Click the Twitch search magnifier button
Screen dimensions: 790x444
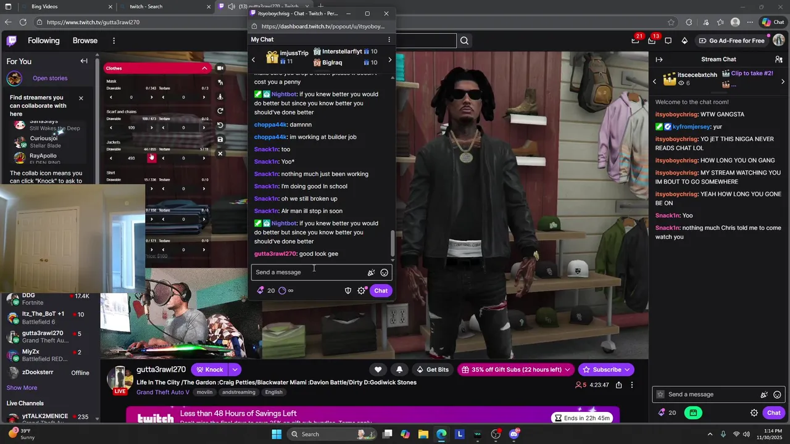(464, 41)
